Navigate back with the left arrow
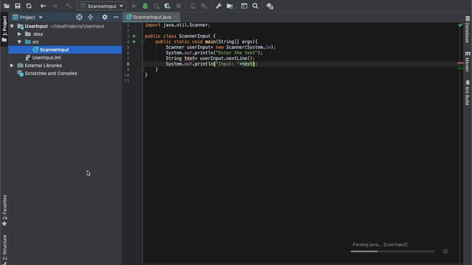Screen dimensions: 472x265 click(43, 6)
